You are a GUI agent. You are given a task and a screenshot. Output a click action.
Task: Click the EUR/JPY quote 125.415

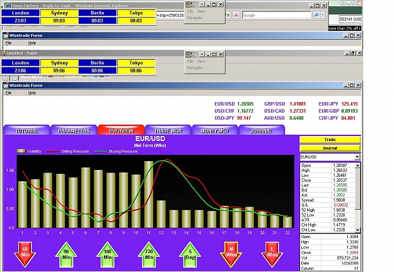tap(349, 104)
